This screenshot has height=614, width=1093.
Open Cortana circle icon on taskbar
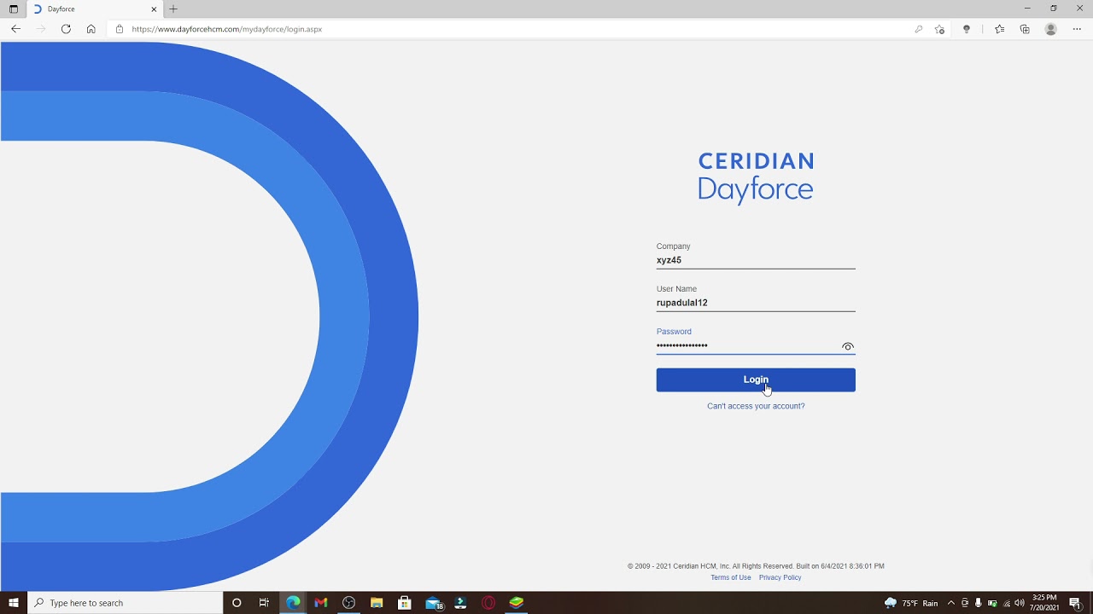pyautogui.click(x=237, y=603)
